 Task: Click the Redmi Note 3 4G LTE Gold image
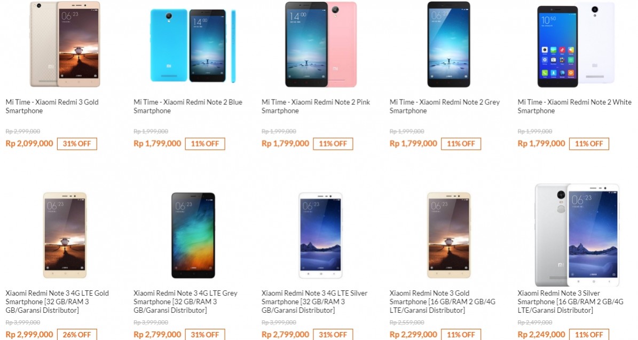point(65,235)
